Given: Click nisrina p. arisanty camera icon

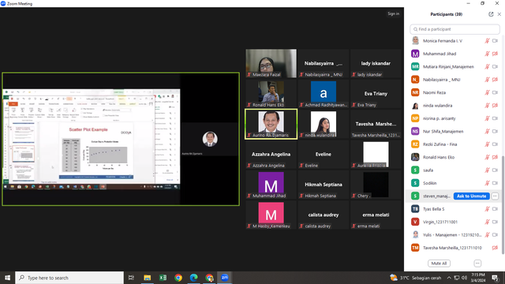Looking at the screenshot, I should coord(495,118).
